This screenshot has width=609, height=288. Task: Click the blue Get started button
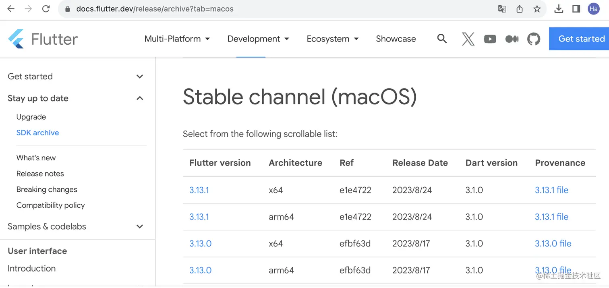click(x=581, y=39)
